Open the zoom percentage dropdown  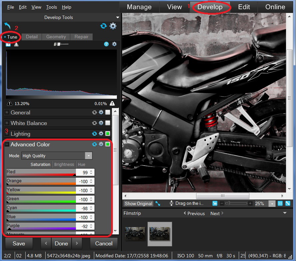coord(272,204)
